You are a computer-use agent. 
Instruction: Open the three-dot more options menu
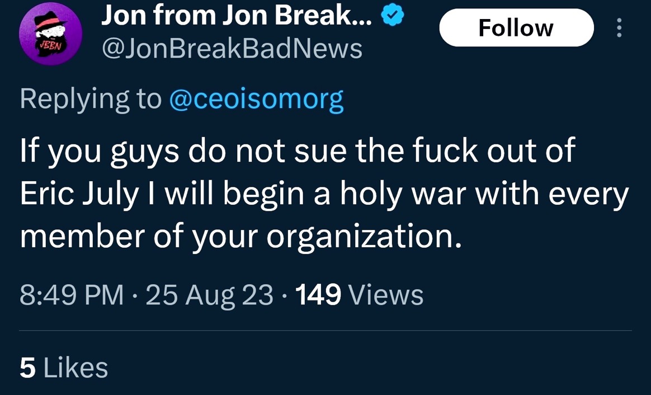pos(619,27)
